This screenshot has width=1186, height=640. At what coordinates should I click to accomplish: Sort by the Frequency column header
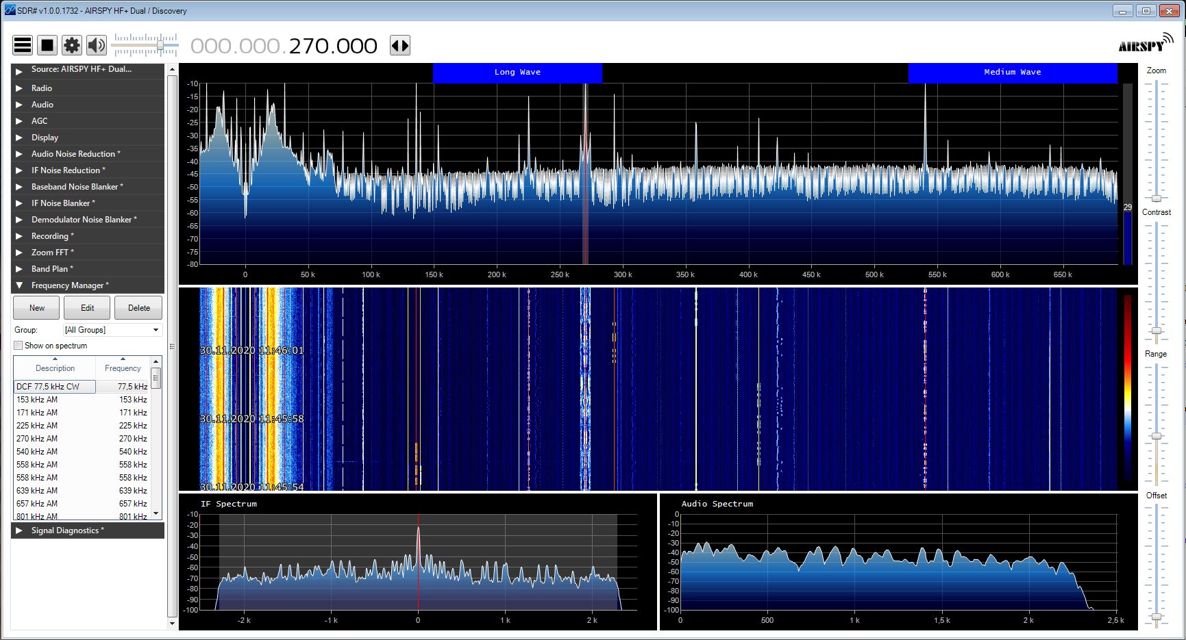[x=123, y=368]
